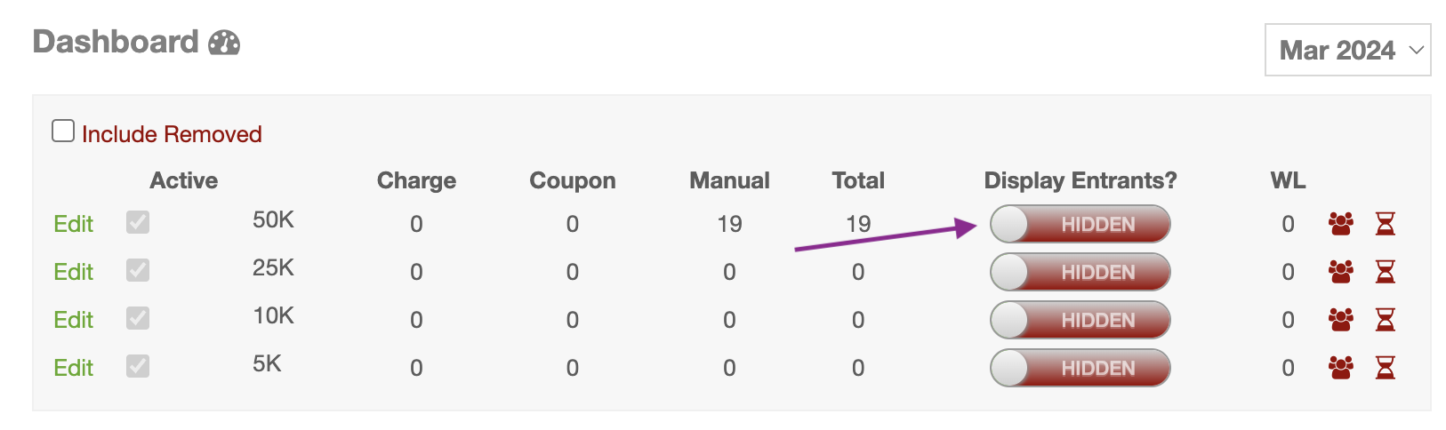Edit the 25K event row
Viewport: 1446px width, 430px height.
coord(73,272)
